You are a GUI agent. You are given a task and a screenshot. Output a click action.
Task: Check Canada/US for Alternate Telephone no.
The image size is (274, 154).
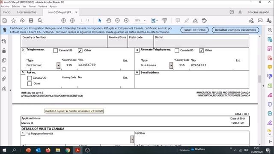[177, 50]
